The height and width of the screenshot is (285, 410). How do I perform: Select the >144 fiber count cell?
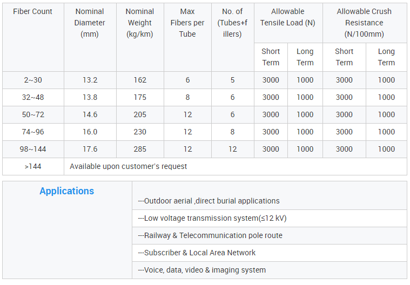point(33,166)
